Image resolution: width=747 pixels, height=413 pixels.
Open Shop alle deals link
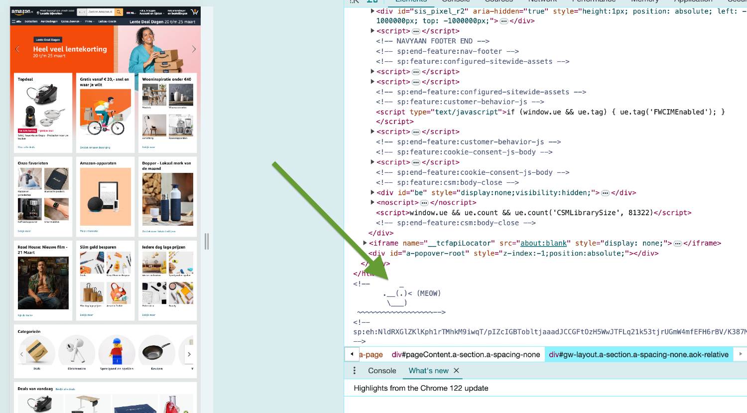(x=26, y=147)
